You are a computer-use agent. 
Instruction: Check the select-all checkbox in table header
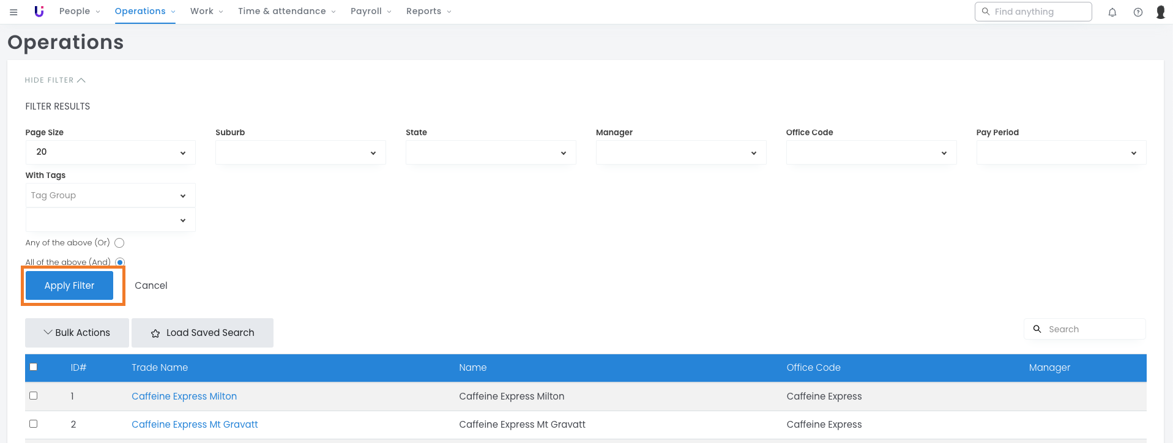(x=34, y=367)
